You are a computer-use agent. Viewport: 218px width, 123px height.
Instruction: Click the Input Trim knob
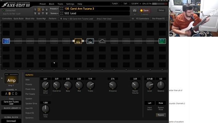45,109
